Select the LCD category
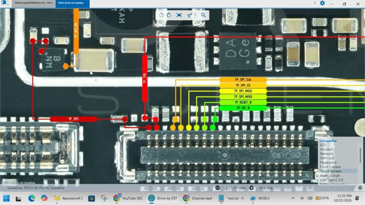 pyautogui.click(x=323, y=145)
